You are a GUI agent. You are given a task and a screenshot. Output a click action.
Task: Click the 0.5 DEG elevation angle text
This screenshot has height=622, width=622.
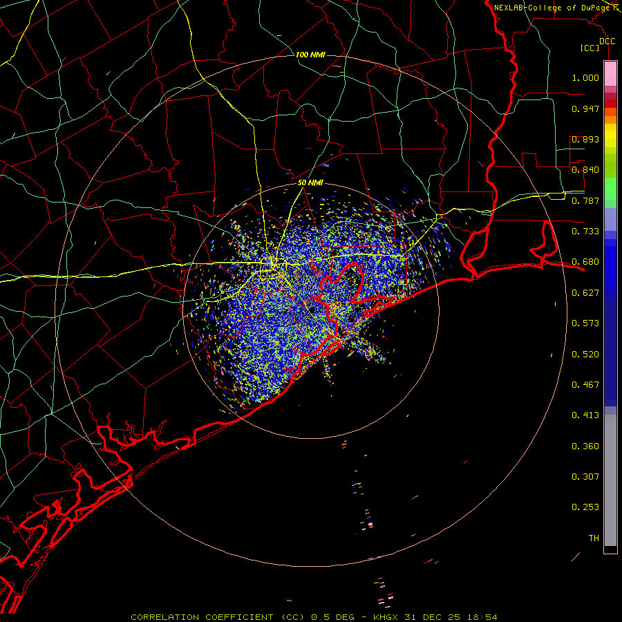332,617
